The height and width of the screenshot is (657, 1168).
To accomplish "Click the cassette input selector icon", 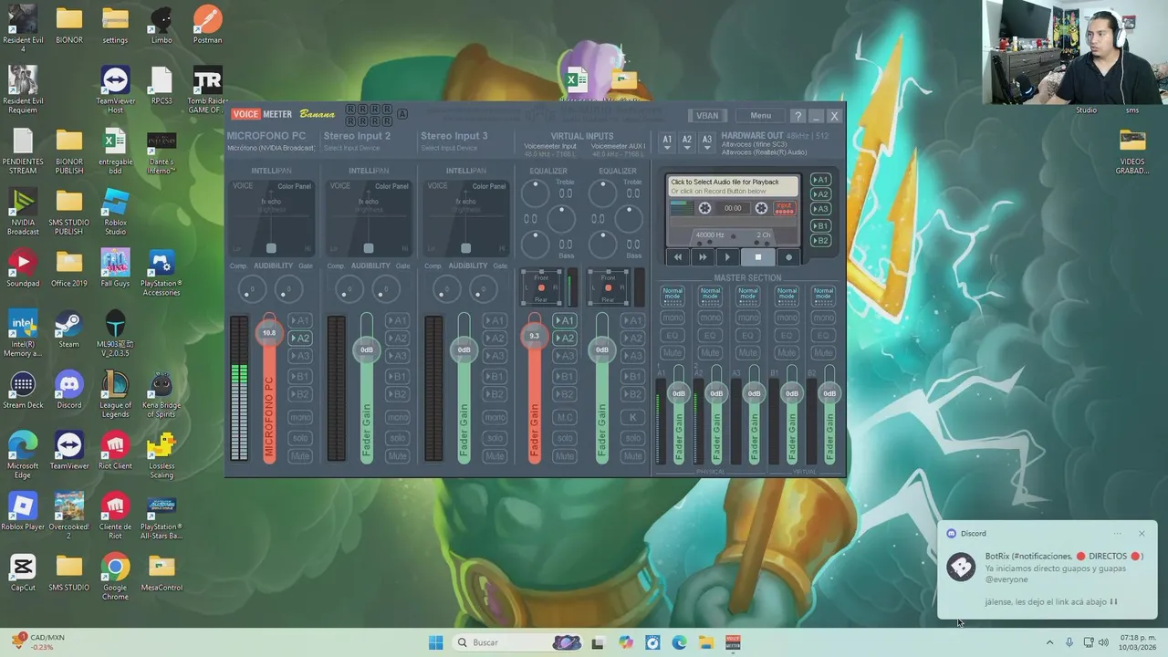I will coord(784,208).
